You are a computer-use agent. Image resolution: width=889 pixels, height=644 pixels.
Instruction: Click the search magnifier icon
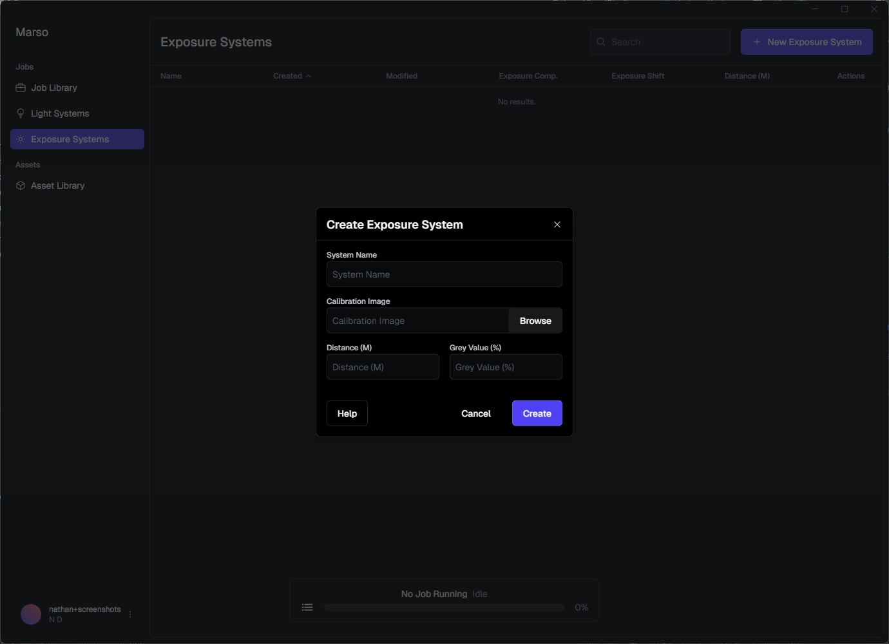pyautogui.click(x=601, y=42)
